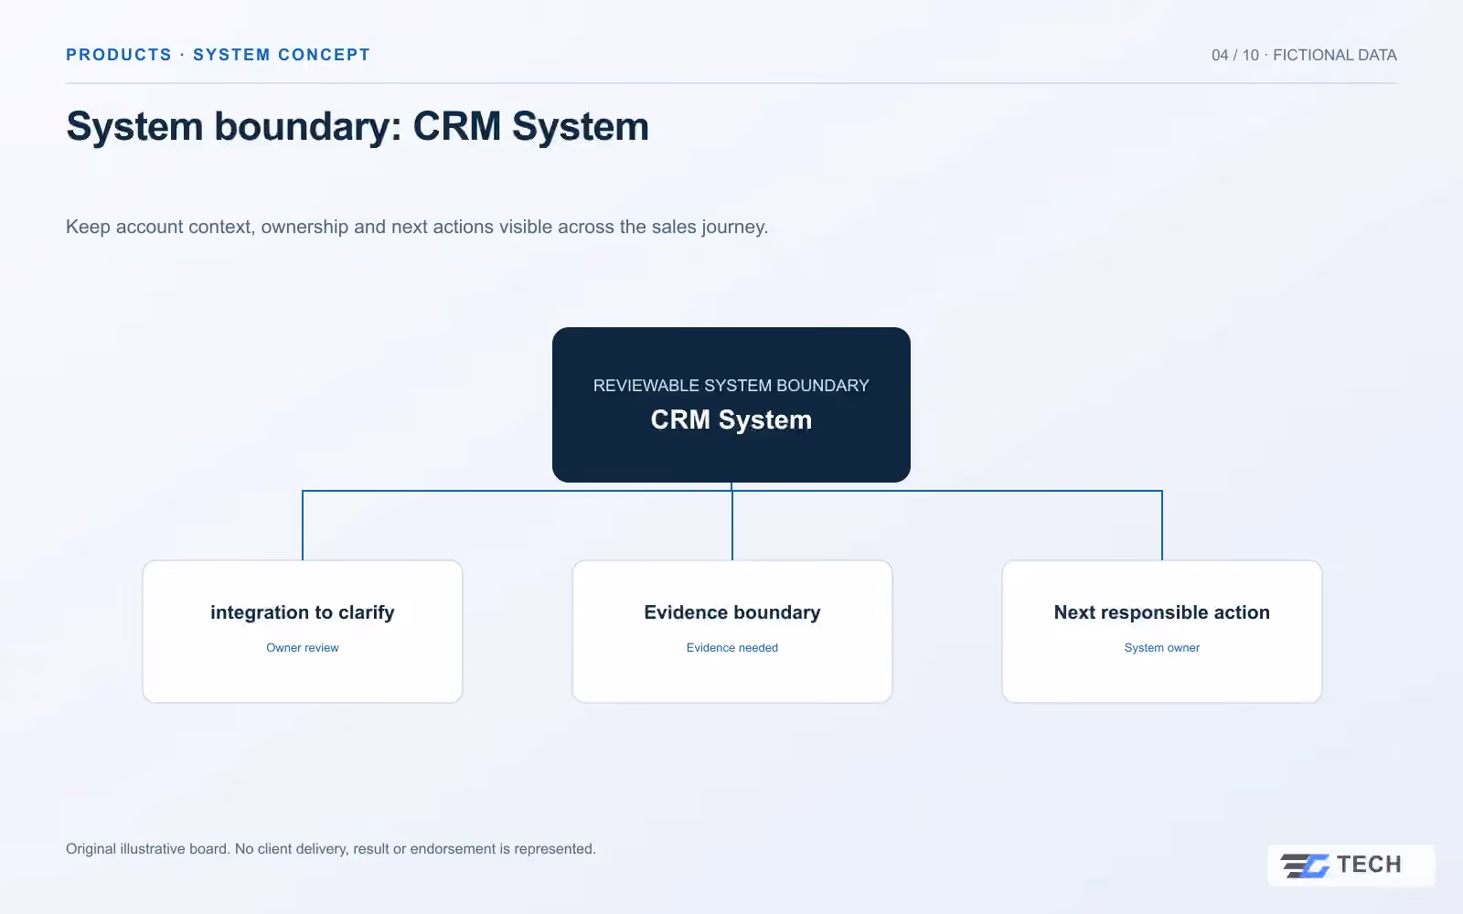Click the 'Original illustrative board' disclaimer footer

[x=331, y=849]
